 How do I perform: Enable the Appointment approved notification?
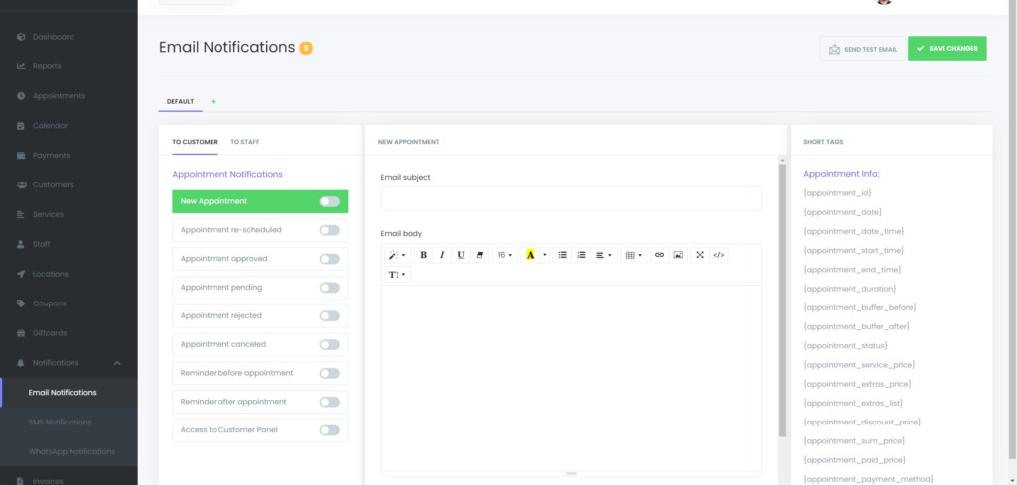click(330, 259)
